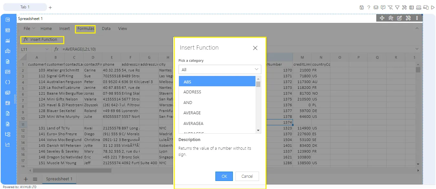Click the save icon in top toolbar

coord(362,7)
